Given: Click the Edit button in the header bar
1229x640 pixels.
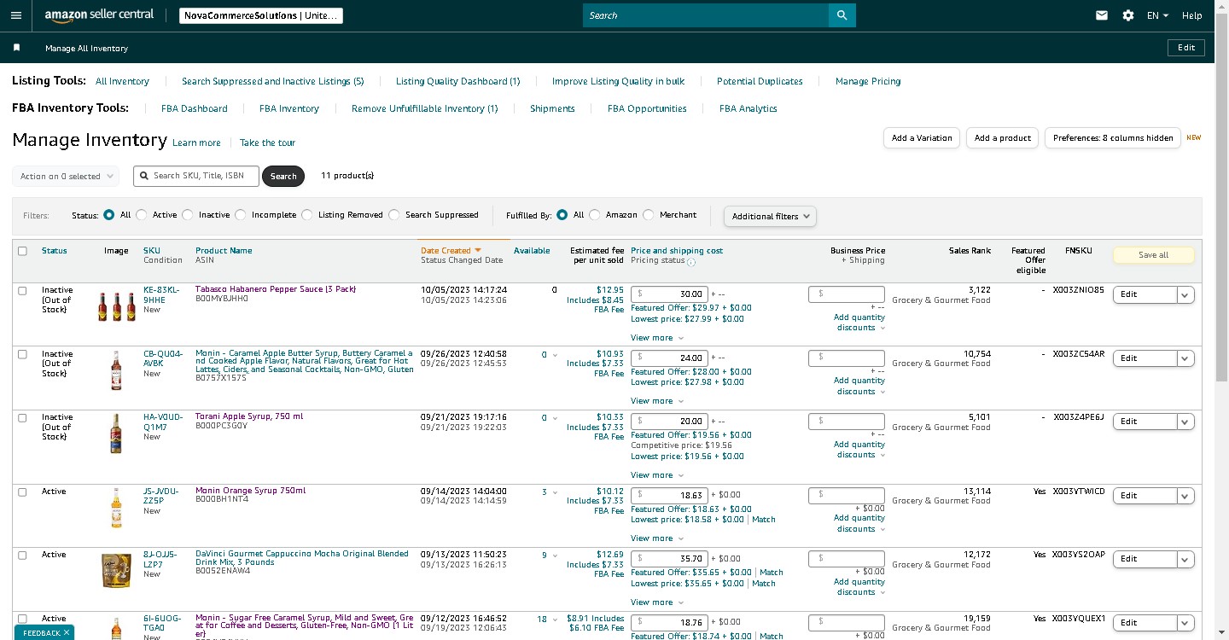Looking at the screenshot, I should pyautogui.click(x=1186, y=48).
